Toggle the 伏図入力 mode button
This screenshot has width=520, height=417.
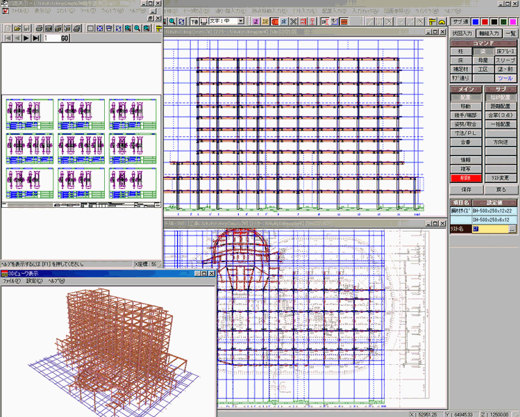pos(462,33)
